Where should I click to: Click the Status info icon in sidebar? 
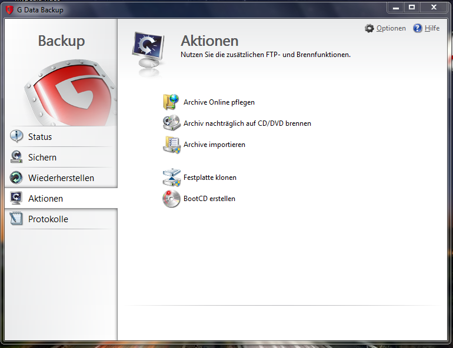17,137
